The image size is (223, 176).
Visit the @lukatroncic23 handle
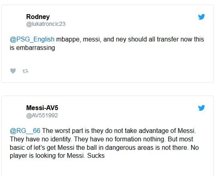tap(46, 24)
